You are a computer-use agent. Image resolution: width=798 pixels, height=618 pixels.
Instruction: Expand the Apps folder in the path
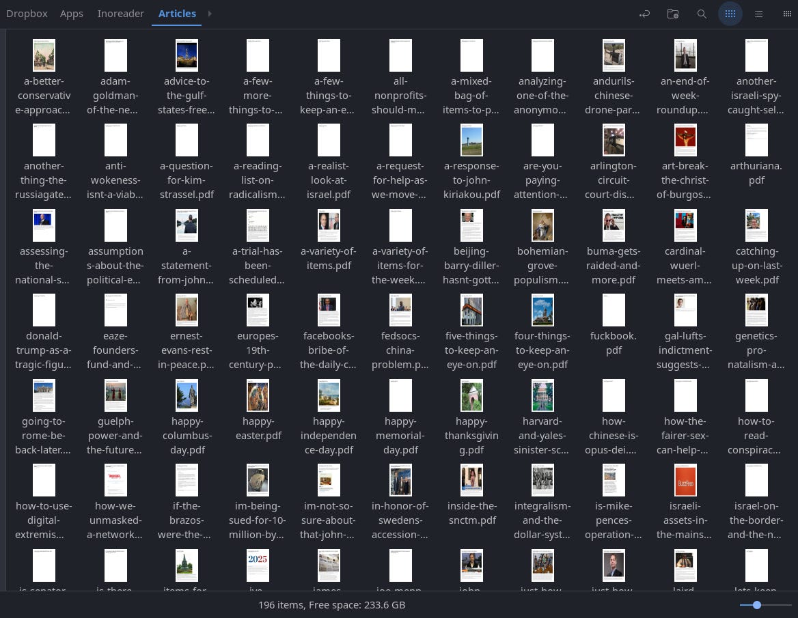tap(72, 13)
